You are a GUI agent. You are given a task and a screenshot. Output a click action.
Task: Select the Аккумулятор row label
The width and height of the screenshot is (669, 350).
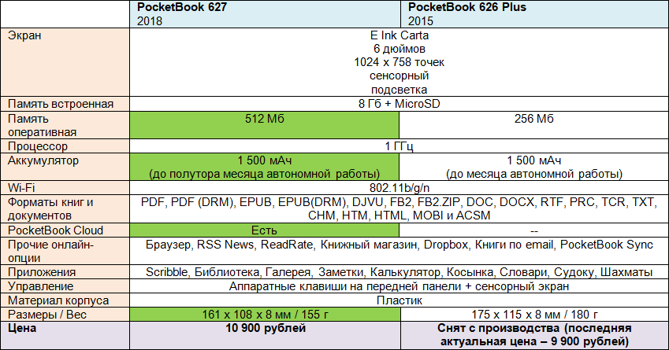[65, 167]
